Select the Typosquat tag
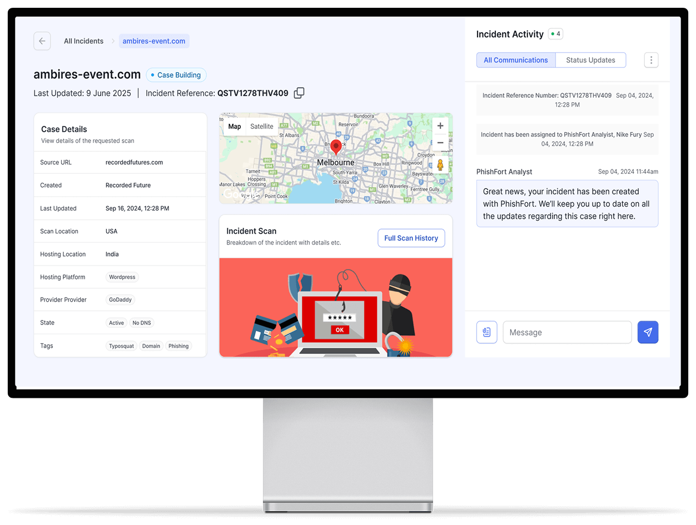Screen dimensions: 696x525 (121, 346)
